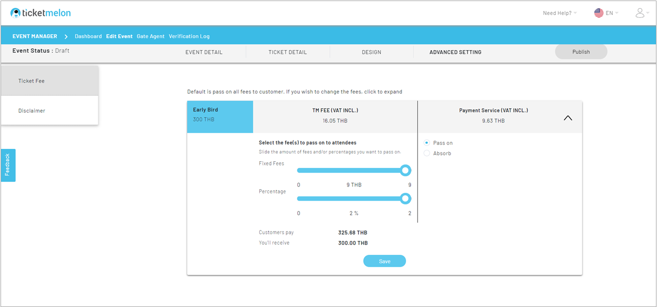This screenshot has height=307, width=657.
Task: Click the chevron after EVENT MANAGER
Action: pyautogui.click(x=66, y=37)
